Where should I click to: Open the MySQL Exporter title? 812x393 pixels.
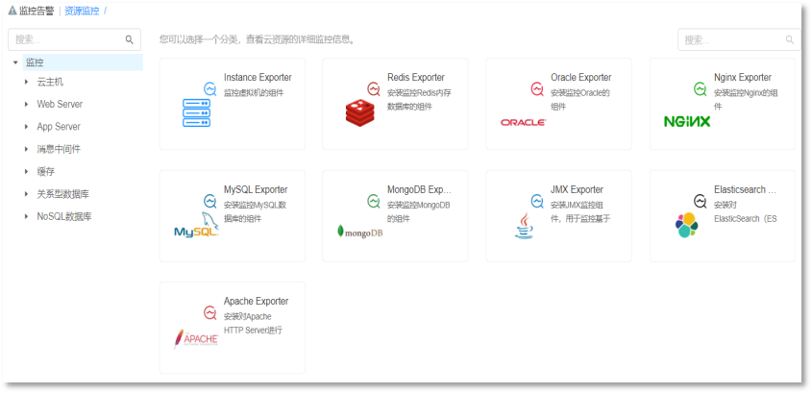[x=256, y=189]
